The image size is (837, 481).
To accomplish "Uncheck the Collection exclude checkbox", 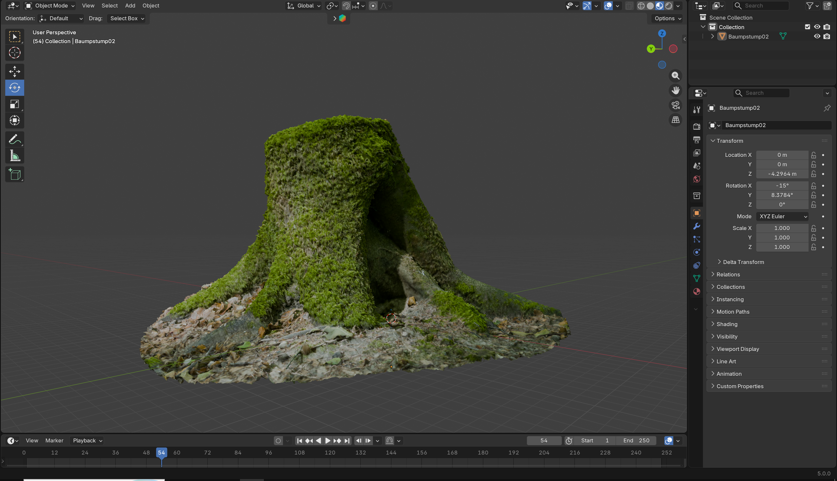I will click(x=807, y=27).
